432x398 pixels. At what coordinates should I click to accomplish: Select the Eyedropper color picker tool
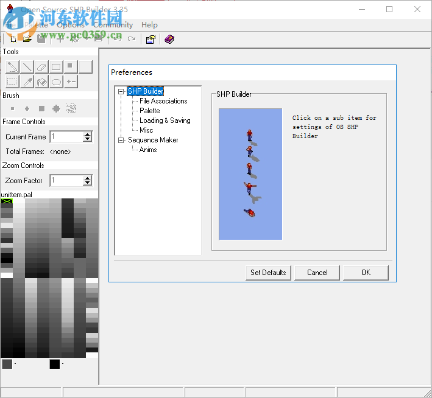[27, 82]
